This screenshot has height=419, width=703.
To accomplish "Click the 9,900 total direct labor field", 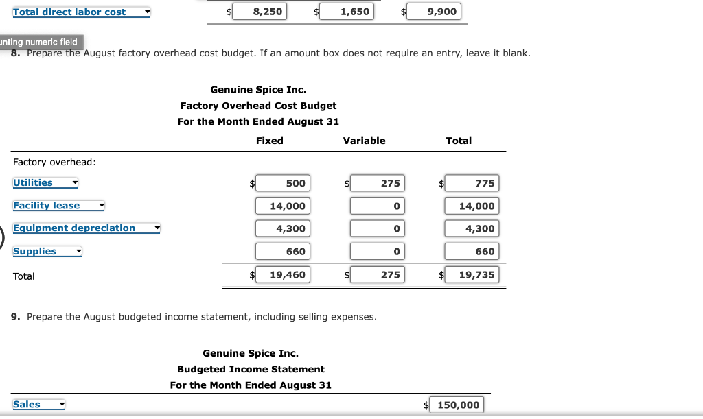I will pos(434,11).
